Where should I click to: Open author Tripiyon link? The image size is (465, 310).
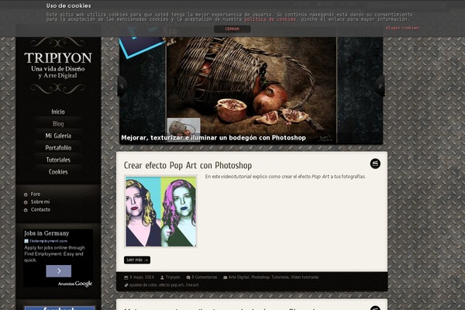pos(173,277)
